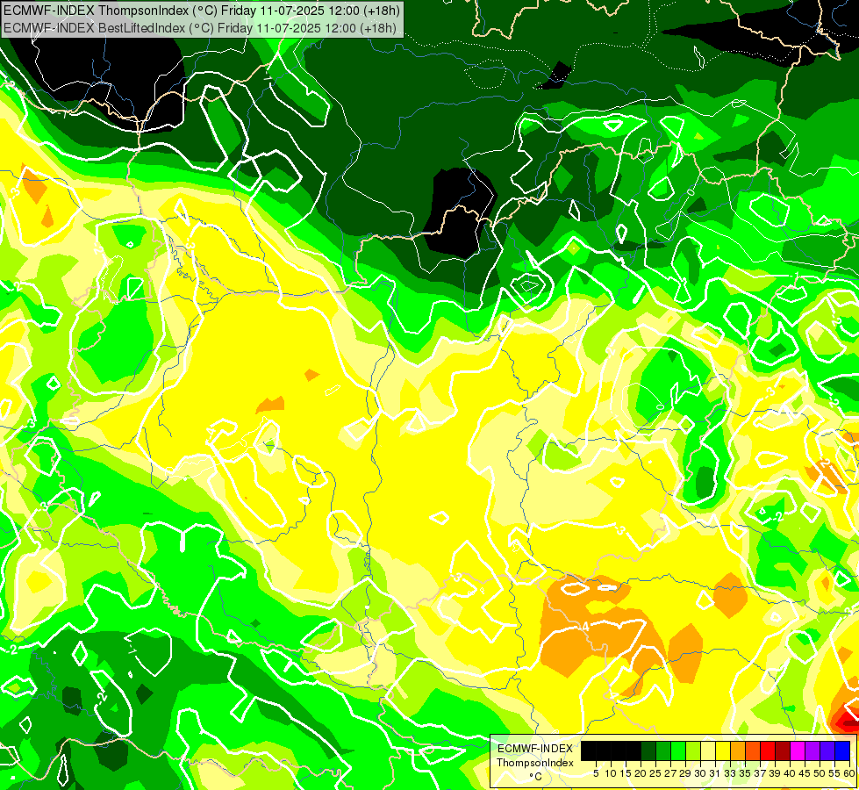Click the legend tick value 25
859x790 pixels.
point(655,773)
